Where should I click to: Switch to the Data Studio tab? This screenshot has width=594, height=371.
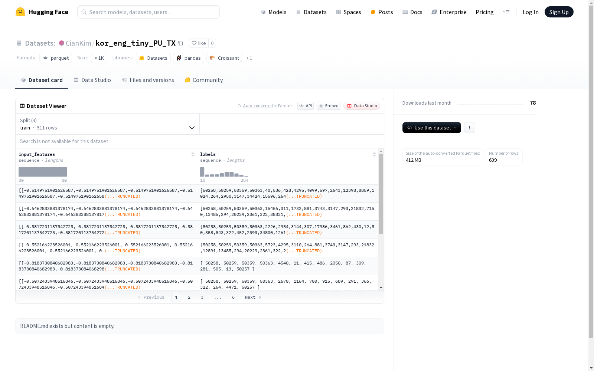[92, 80]
